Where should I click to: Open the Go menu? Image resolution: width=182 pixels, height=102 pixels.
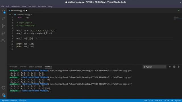click(x=29, y=6)
